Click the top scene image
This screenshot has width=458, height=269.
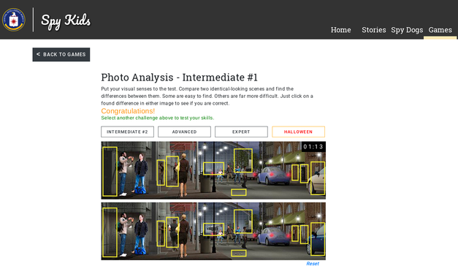(x=213, y=170)
